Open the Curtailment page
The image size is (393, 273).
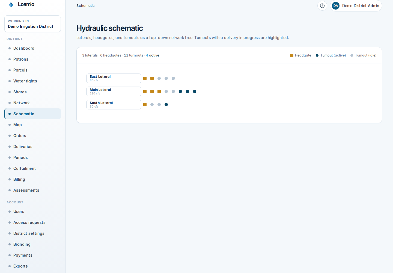click(x=32, y=168)
